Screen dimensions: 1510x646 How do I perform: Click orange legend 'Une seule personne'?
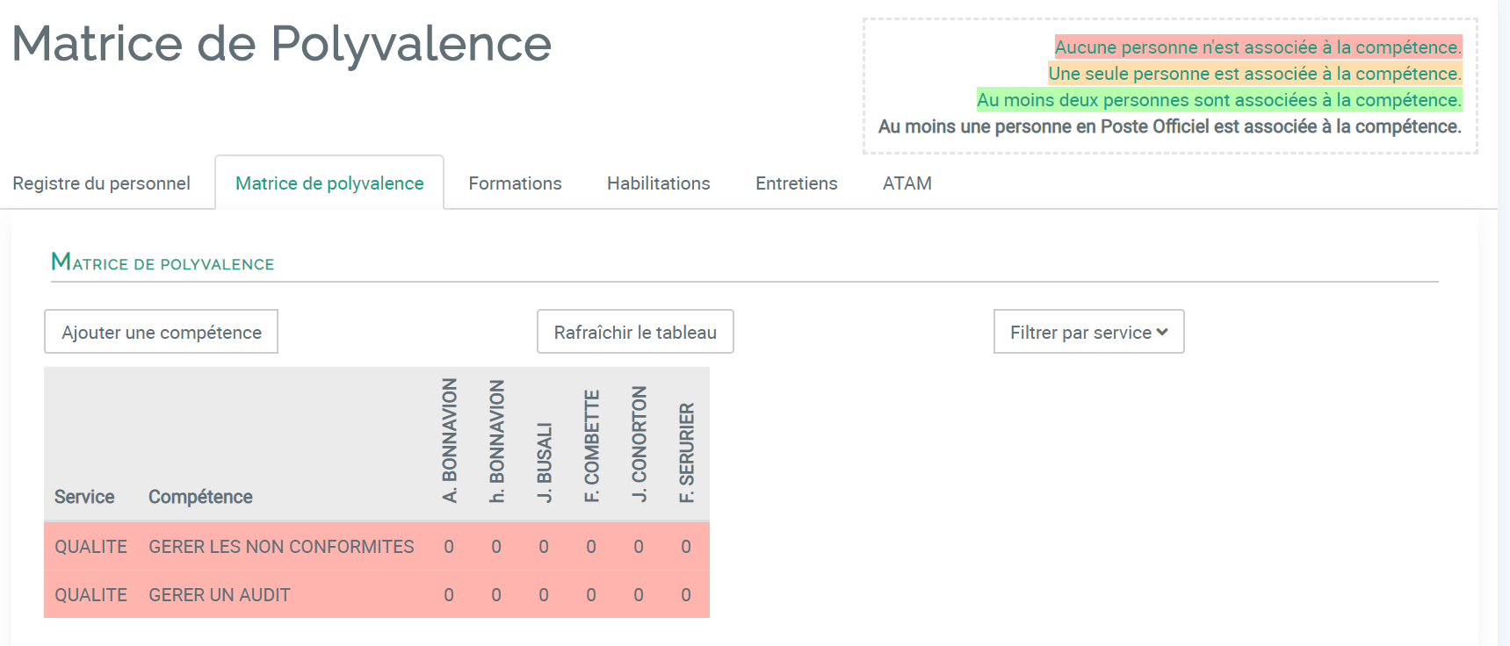click(x=1254, y=74)
